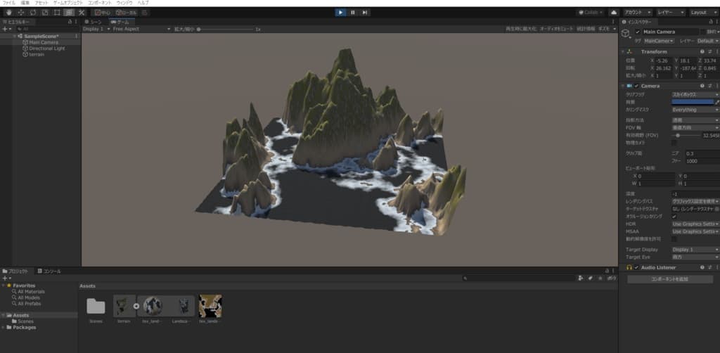Open the Target Display dropdown

[x=695, y=250]
